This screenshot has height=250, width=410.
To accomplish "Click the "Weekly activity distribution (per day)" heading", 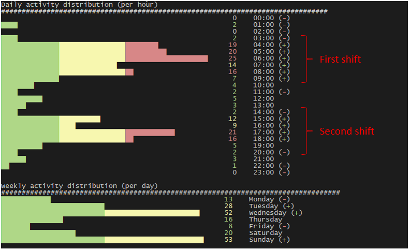I will point(79,185).
